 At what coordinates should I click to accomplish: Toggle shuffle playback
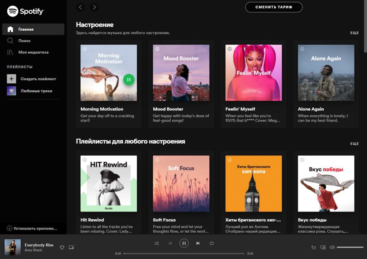click(156, 243)
